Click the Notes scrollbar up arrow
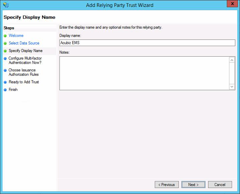The width and height of the screenshot is (240, 194). [x=232, y=60]
